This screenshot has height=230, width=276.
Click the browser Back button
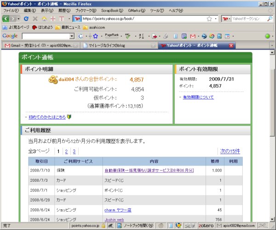(6, 18)
